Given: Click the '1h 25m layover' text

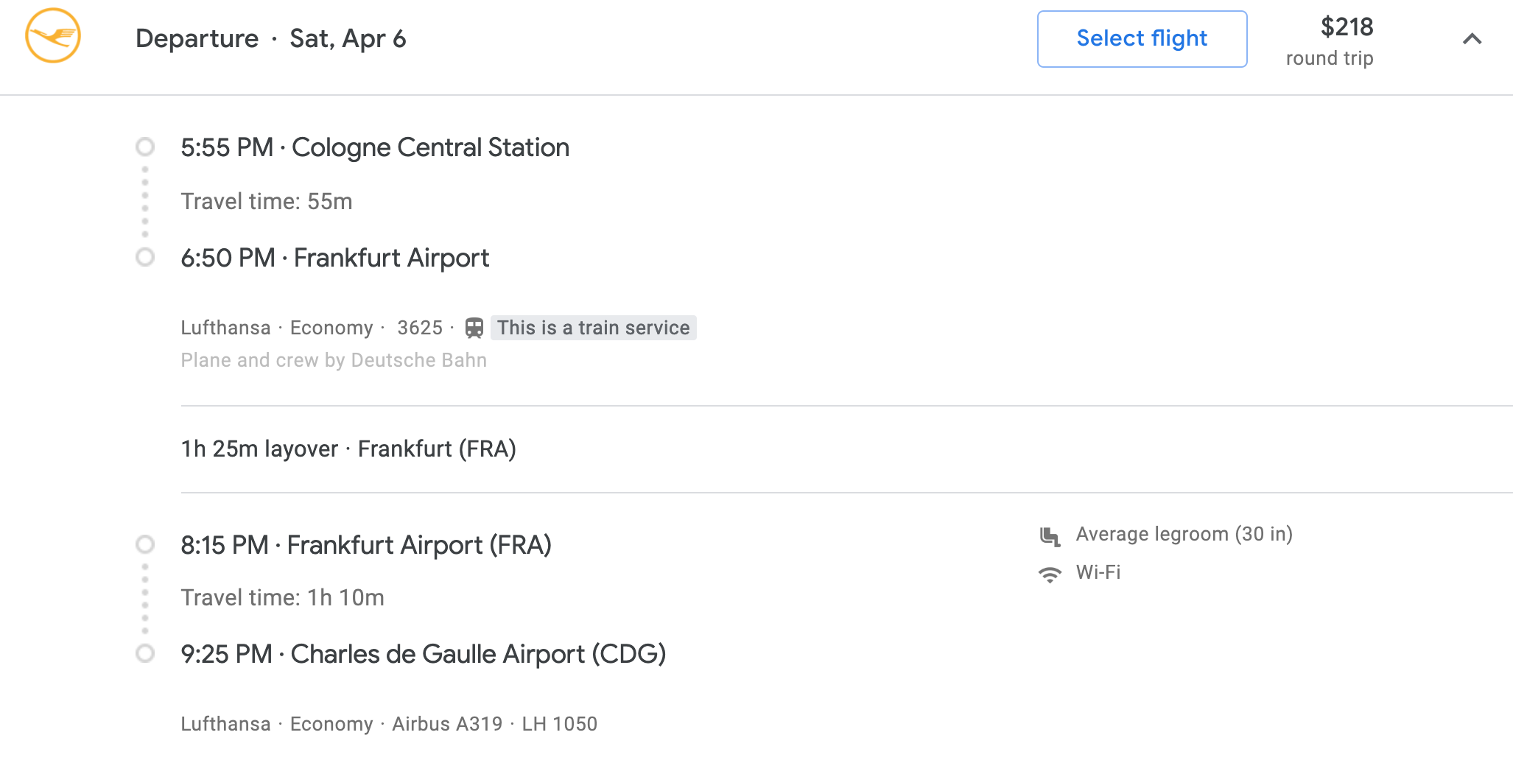Looking at the screenshot, I should click(x=259, y=449).
